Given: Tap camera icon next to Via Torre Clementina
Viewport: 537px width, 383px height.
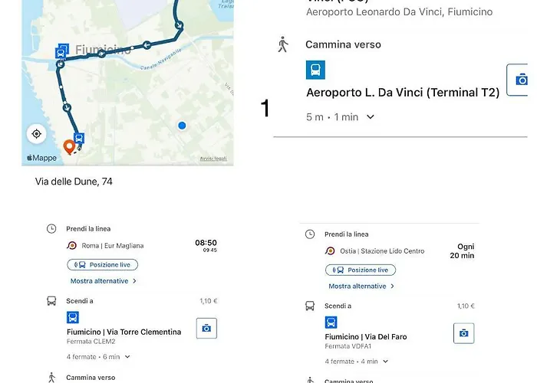Looking at the screenshot, I should (x=206, y=328).
